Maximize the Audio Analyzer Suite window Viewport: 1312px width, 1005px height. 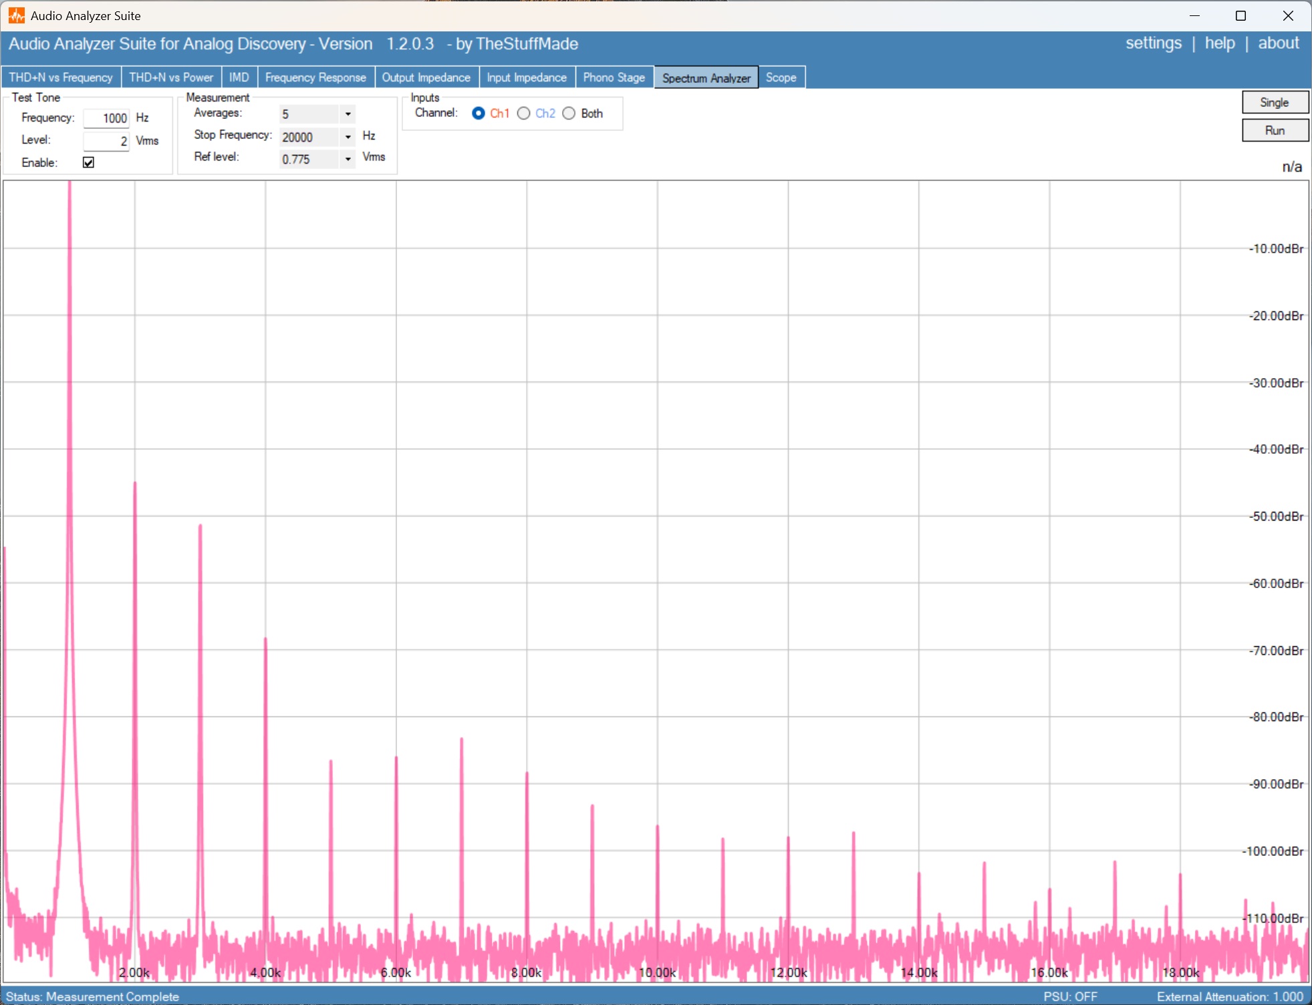[x=1241, y=15]
